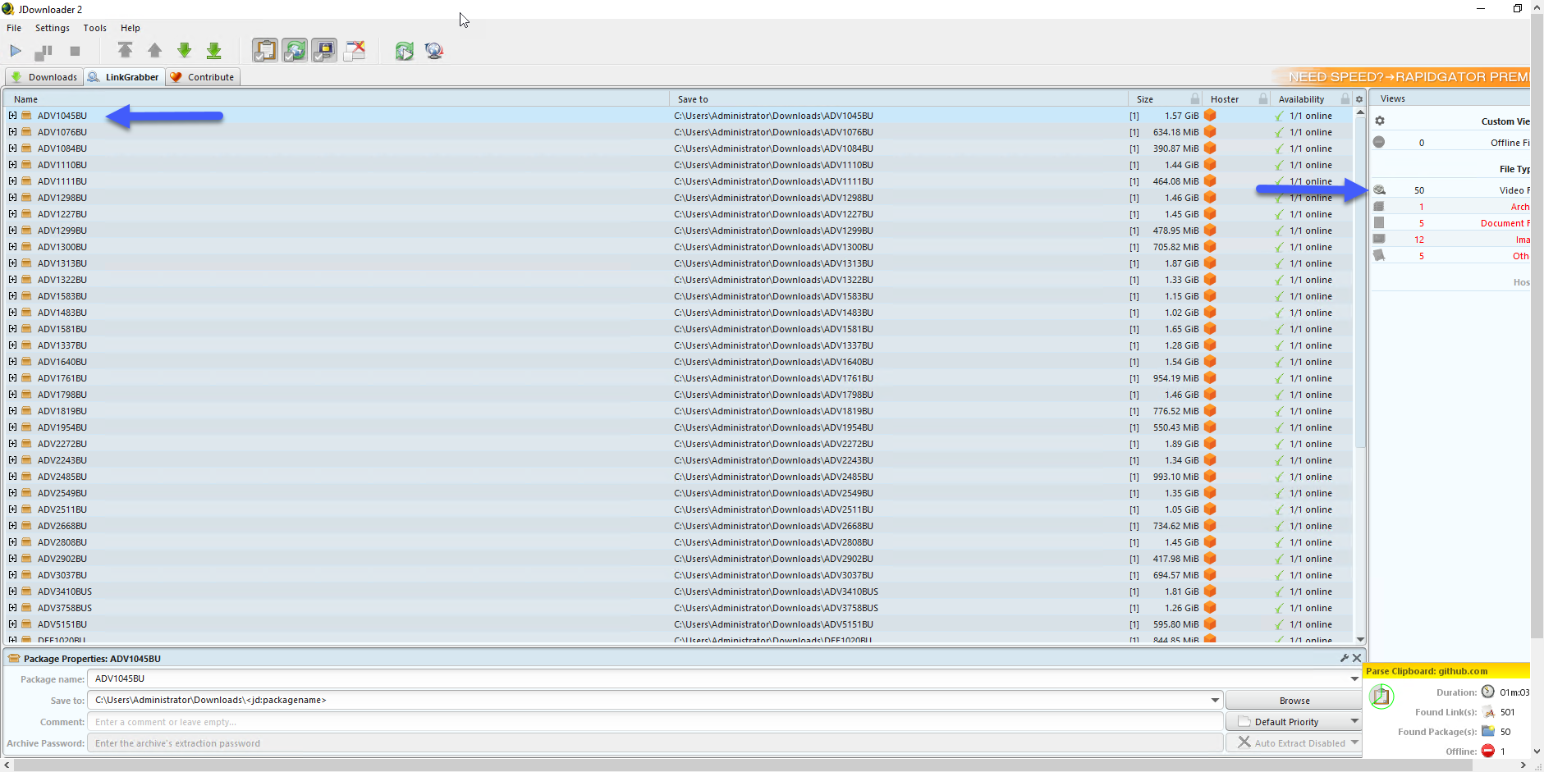Open the Default Priority dropdown
Image resolution: width=1544 pixels, height=772 pixels.
[1294, 722]
